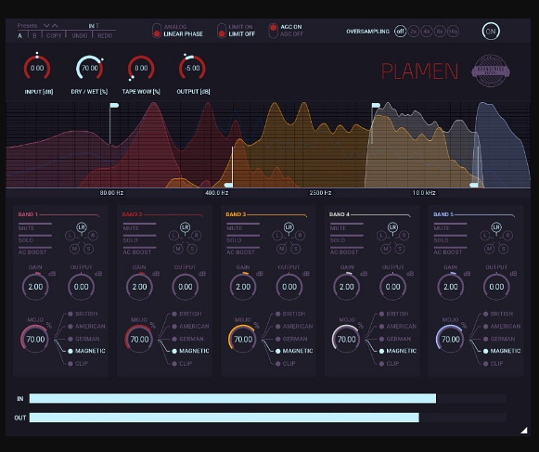Enable AC Boost on Band 3
539x452 pixels.
(243, 251)
